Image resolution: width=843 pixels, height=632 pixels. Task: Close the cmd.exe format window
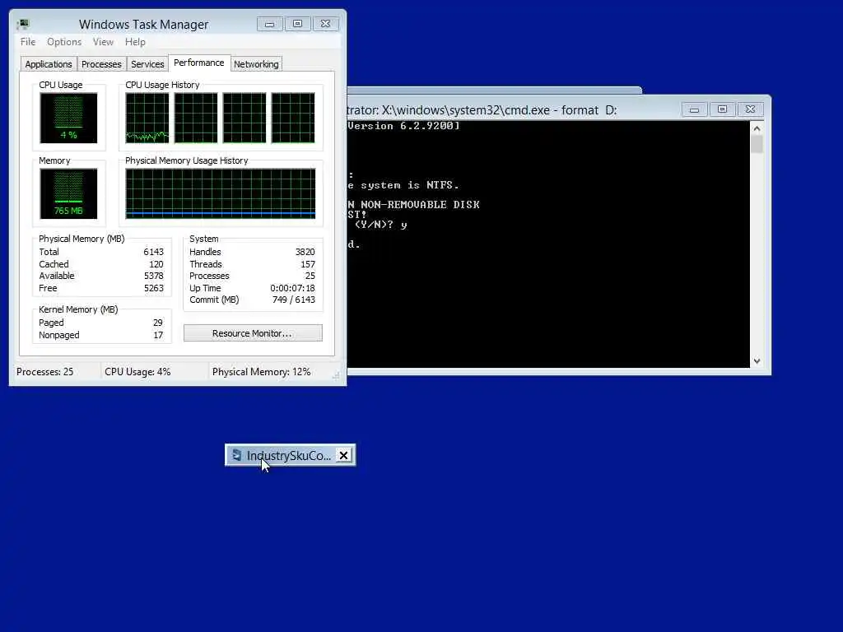751,109
